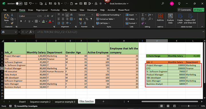Image resolution: width=206 pixels, height=109 pixels.
Task: Click the Percent Style icon
Action: point(87,19)
